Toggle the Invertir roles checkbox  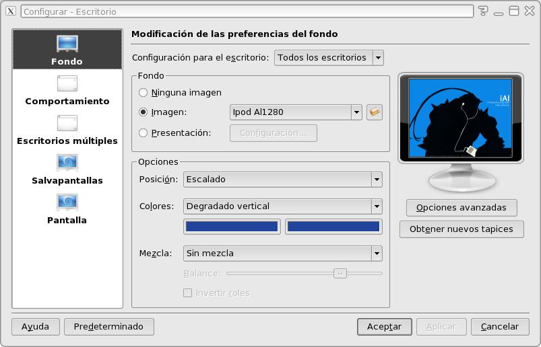[x=187, y=293]
